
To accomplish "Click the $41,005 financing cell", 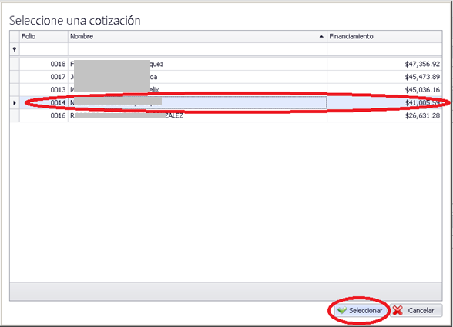I will click(x=384, y=103).
